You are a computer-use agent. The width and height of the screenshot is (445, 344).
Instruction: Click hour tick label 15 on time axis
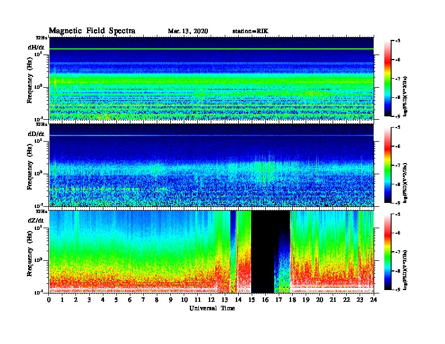point(252,300)
